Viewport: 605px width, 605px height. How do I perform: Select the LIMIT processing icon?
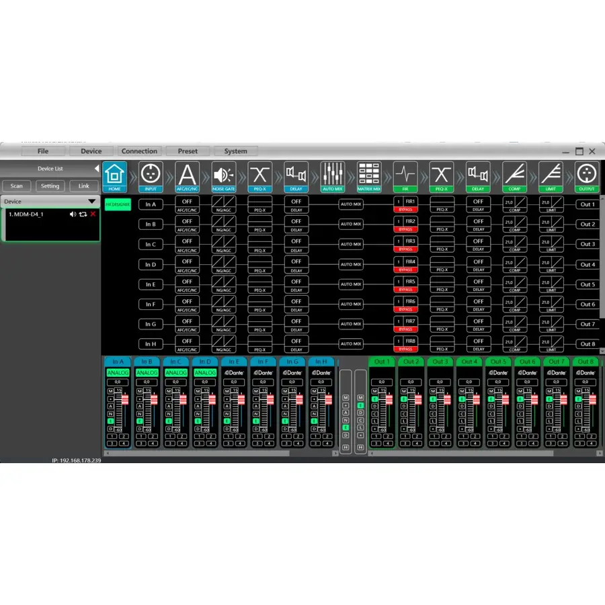(551, 175)
